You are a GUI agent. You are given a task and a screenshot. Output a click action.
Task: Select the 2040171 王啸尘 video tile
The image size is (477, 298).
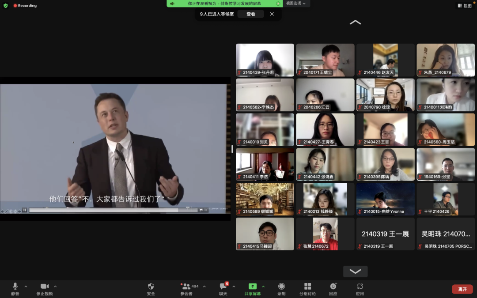(x=325, y=60)
